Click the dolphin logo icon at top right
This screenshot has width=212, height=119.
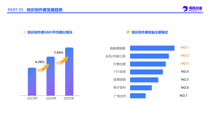click(185, 9)
